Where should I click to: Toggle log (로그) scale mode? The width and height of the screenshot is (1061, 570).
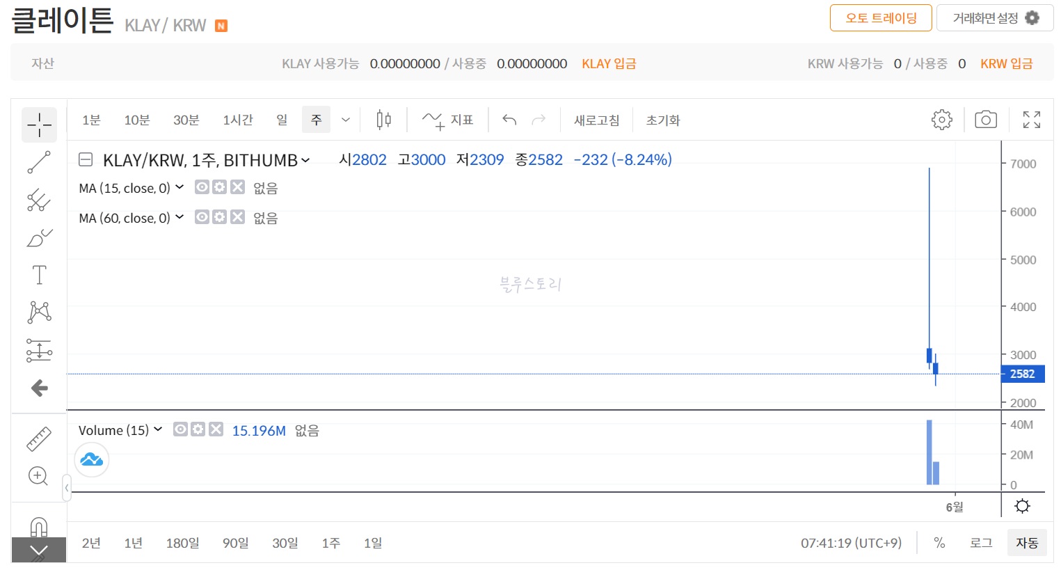click(x=981, y=543)
